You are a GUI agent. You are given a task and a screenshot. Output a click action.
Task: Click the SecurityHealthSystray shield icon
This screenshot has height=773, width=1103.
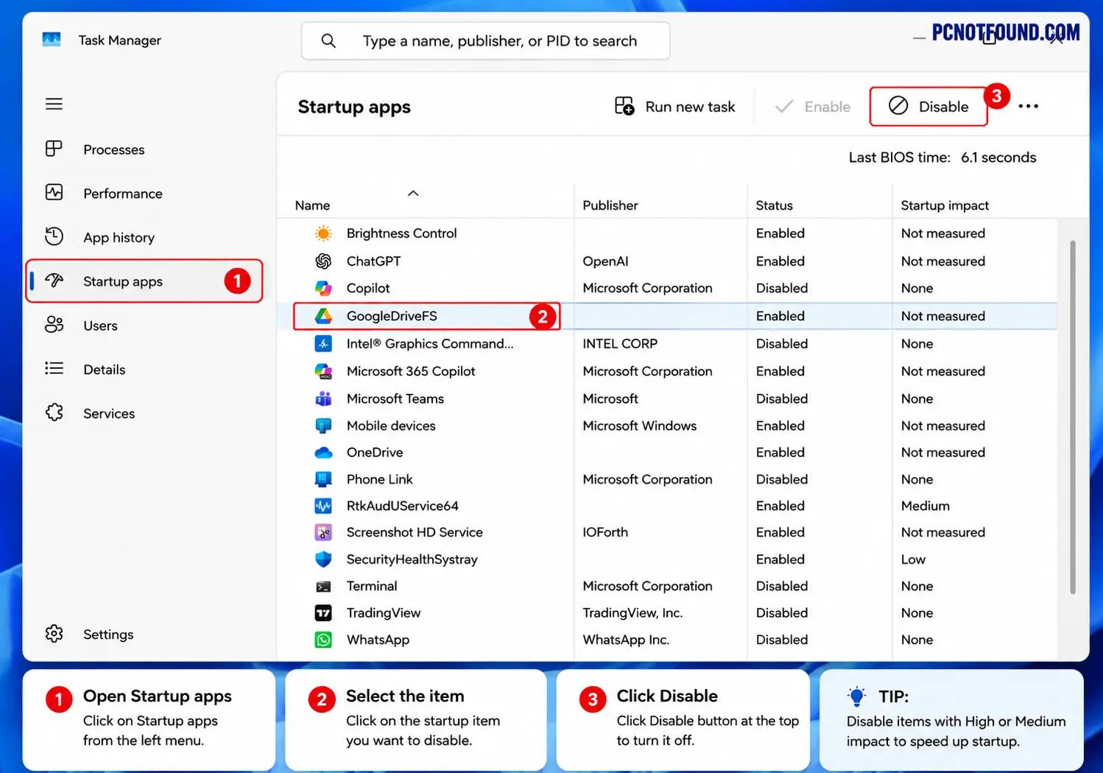point(323,559)
